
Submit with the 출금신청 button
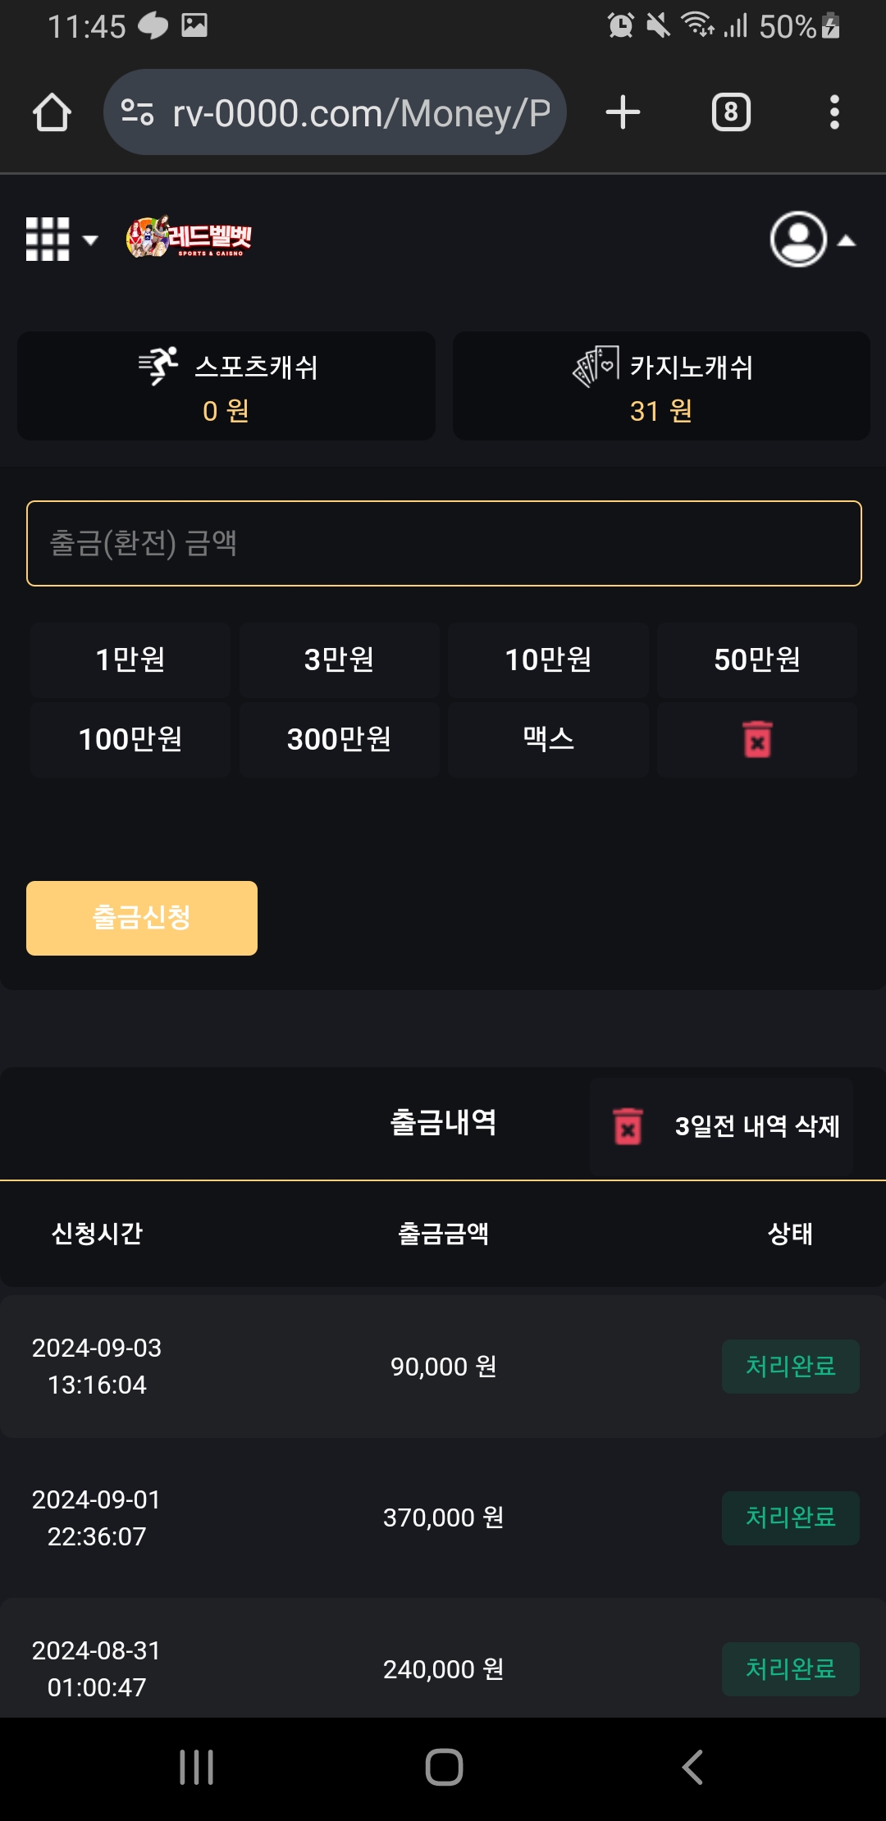(x=142, y=918)
